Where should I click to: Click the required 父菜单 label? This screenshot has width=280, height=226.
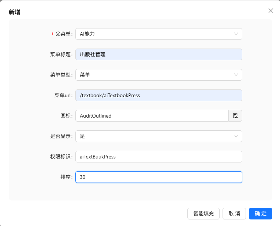[x=63, y=34]
